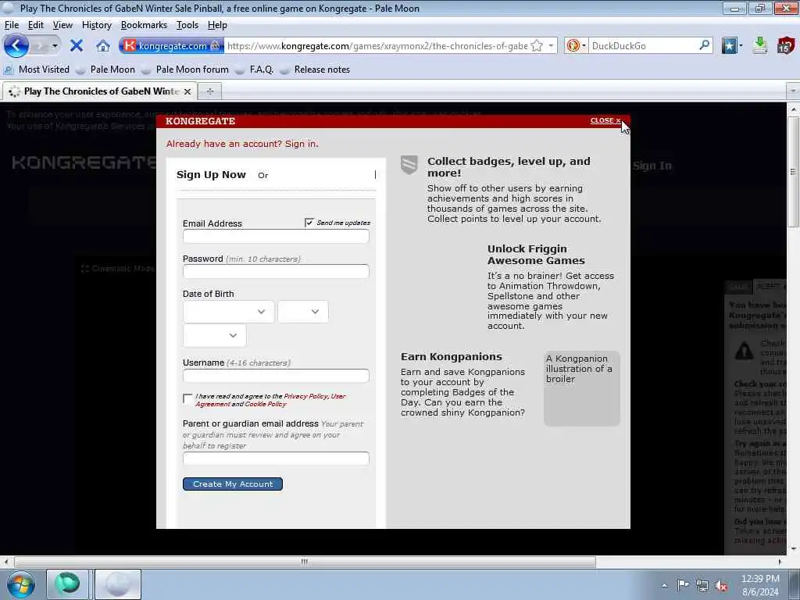The height and width of the screenshot is (600, 800).
Task: Expand the URL bar history dropdown arrow
Action: coord(551,46)
